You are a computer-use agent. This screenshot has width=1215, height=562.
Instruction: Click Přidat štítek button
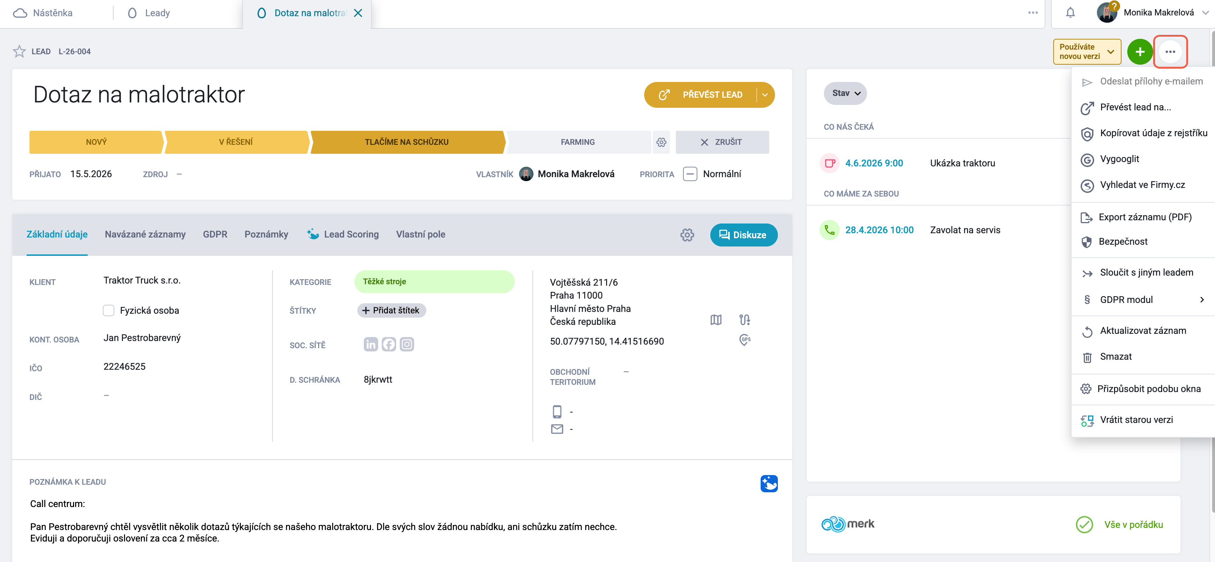[x=391, y=310]
